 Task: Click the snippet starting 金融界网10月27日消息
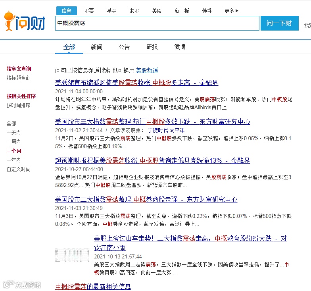[173, 181]
